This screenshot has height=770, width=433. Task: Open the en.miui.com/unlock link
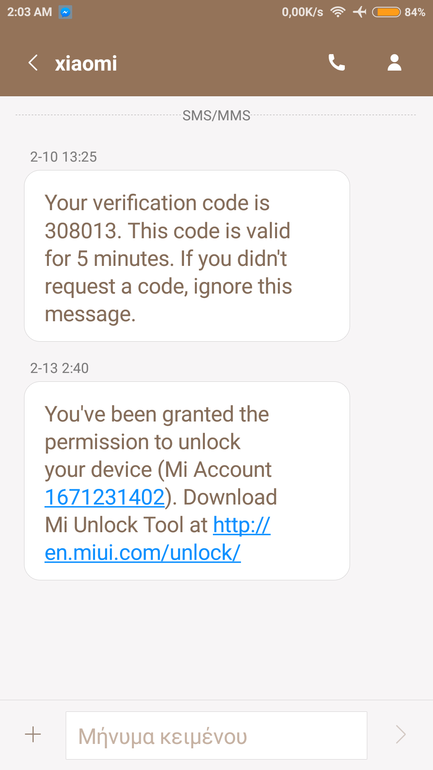pyautogui.click(x=143, y=552)
